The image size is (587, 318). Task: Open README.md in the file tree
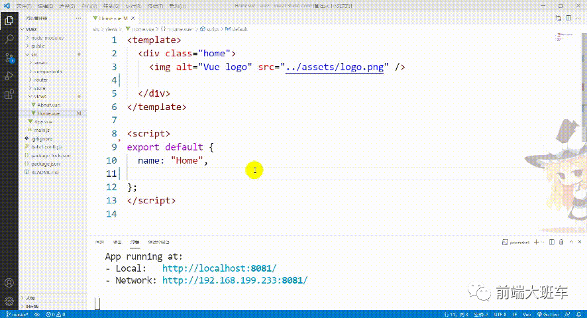53,172
